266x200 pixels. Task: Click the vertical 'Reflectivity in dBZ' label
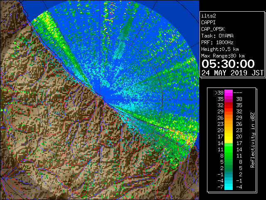253,140
